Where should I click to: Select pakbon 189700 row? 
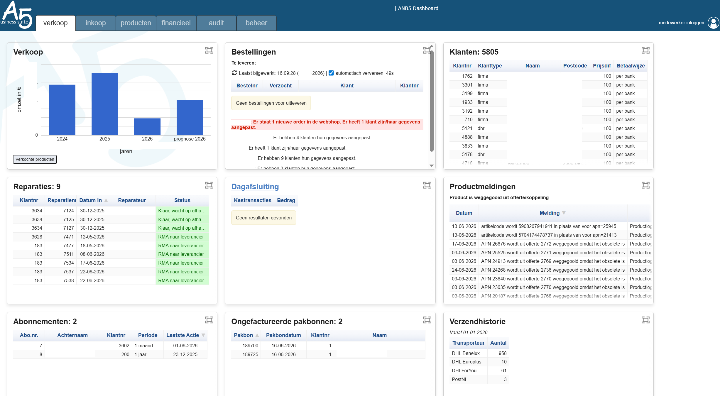click(x=328, y=346)
